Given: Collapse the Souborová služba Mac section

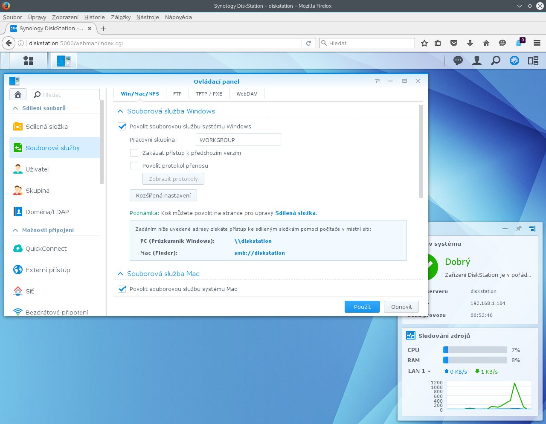Looking at the screenshot, I should pos(120,274).
